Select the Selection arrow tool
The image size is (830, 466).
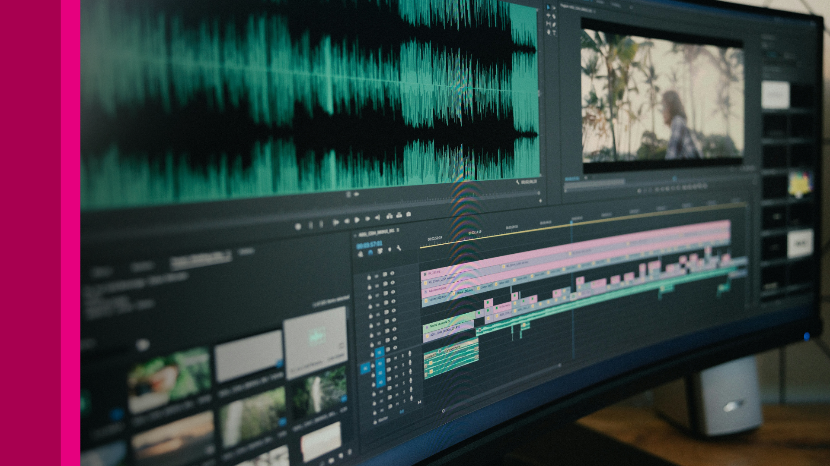pyautogui.click(x=548, y=7)
